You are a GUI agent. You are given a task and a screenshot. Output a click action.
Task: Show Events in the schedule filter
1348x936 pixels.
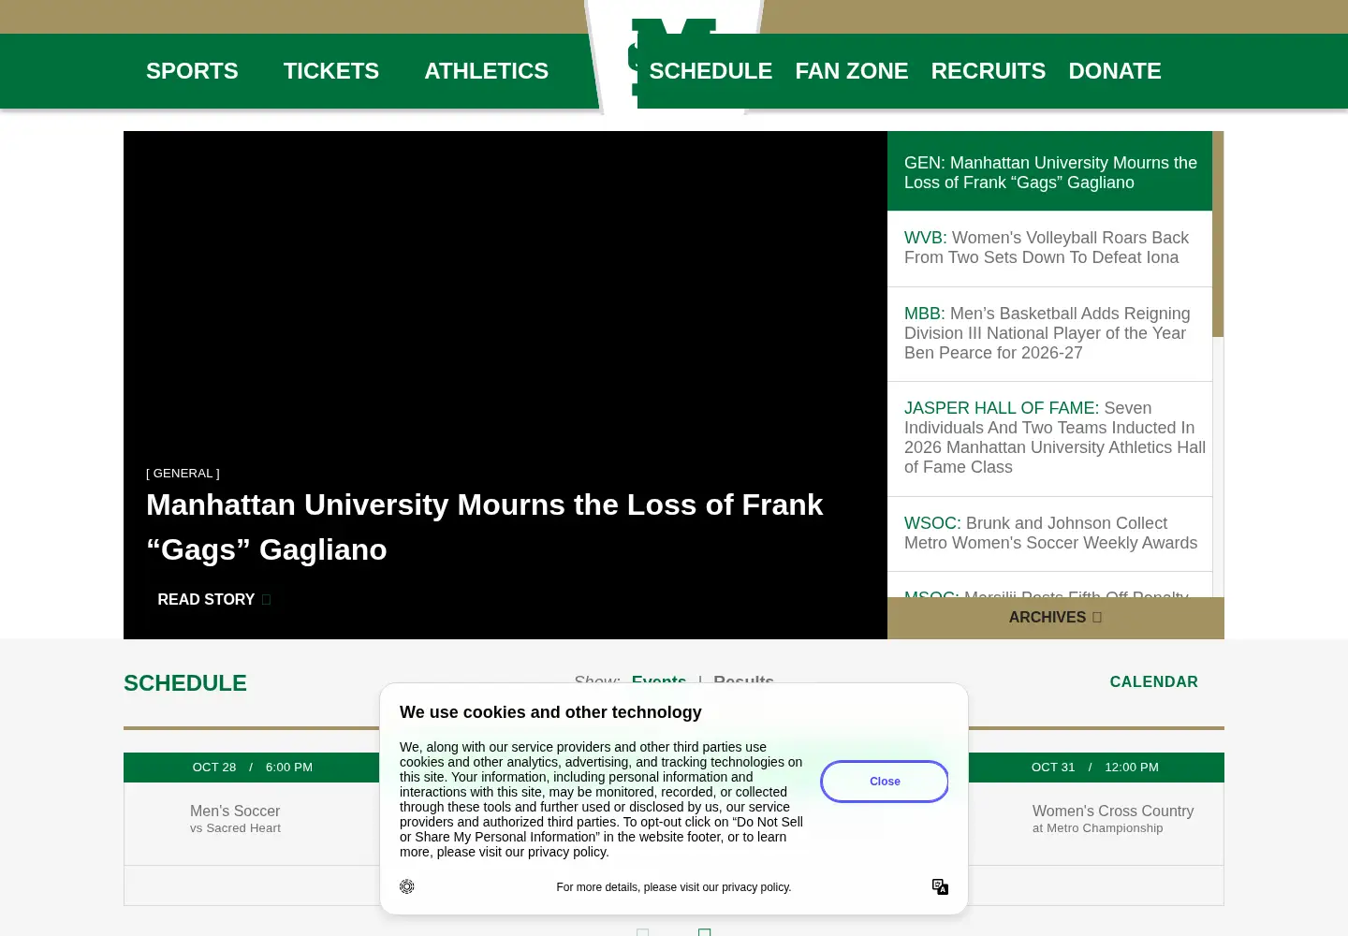[659, 681]
